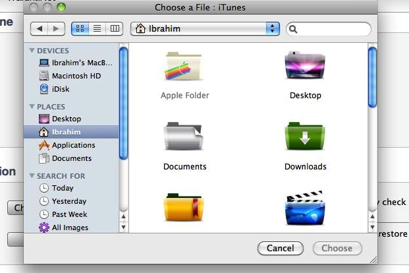This screenshot has height=273, width=409.
Task: Click sidebar scroll down arrow
Action: coord(123,228)
